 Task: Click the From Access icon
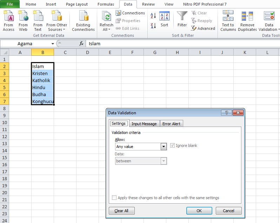(x=8, y=17)
